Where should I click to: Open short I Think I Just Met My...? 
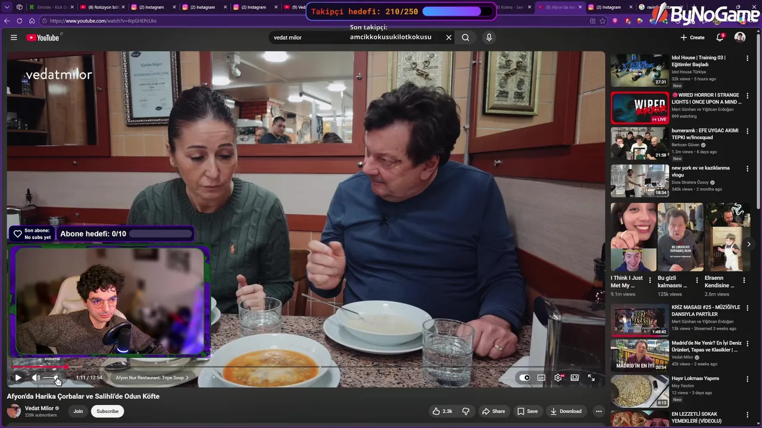633,237
